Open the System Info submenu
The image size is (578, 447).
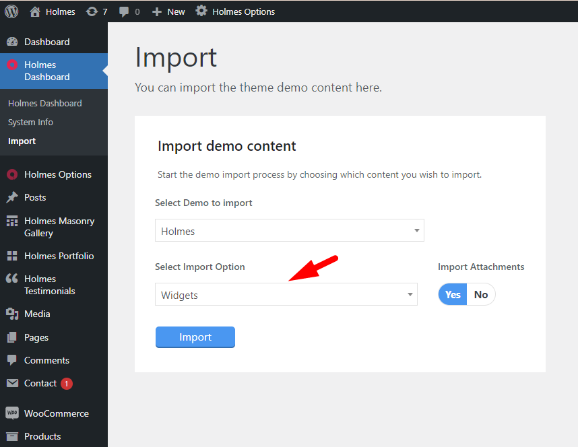[30, 122]
